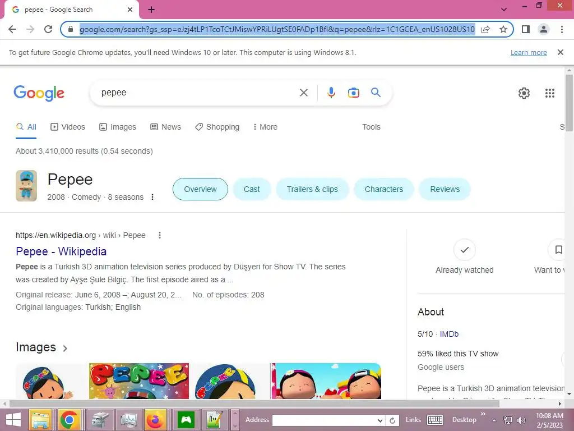Open the taskbar Address dropdown arrow
Viewport: 574px width, 431px height.
(x=380, y=420)
